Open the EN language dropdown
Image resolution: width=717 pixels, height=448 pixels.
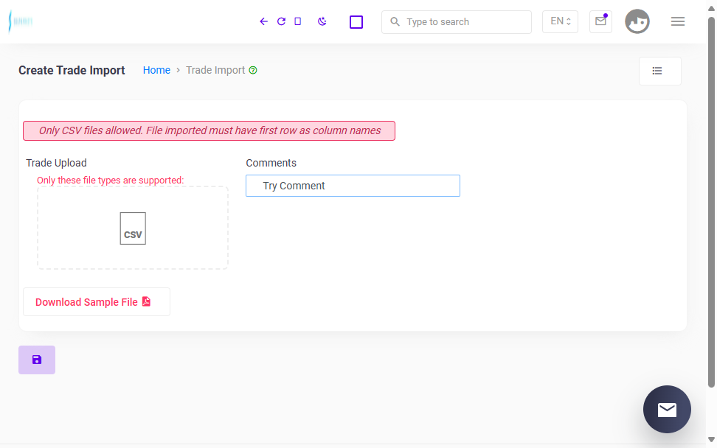(x=560, y=21)
